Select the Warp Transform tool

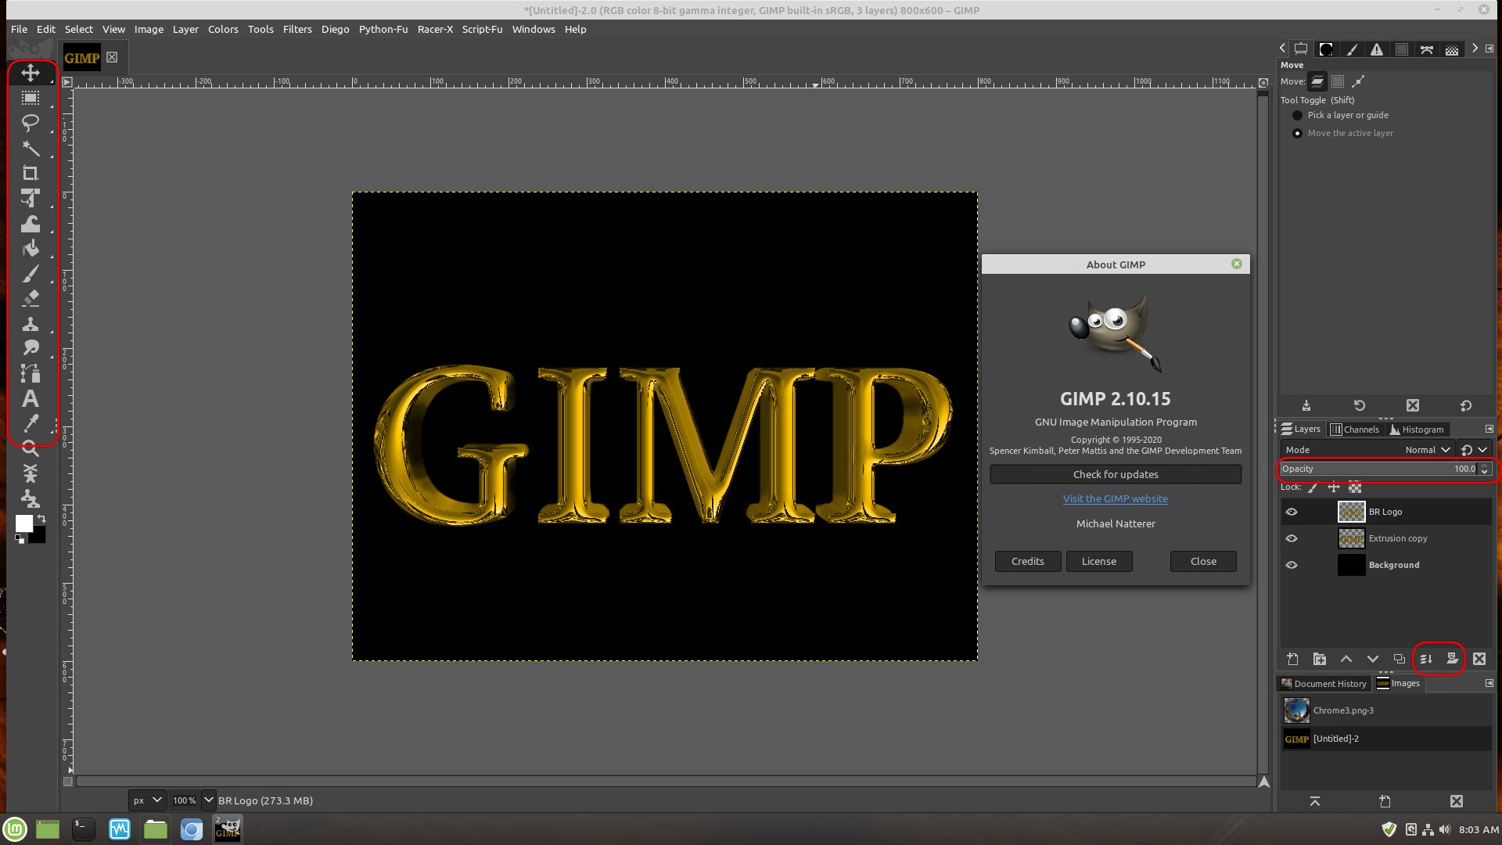tap(31, 223)
